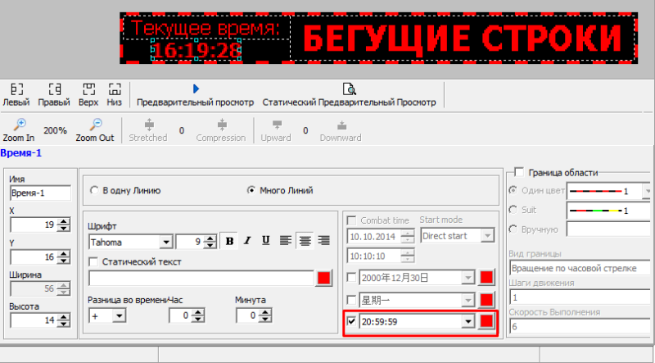Open the Tahoma font dropdown

point(166,243)
